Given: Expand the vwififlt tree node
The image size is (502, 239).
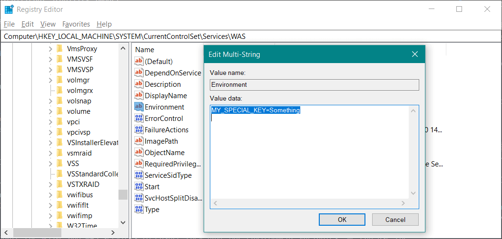Looking at the screenshot, I should pyautogui.click(x=50, y=205).
